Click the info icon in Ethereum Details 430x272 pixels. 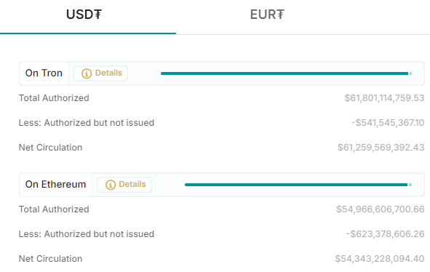click(111, 185)
